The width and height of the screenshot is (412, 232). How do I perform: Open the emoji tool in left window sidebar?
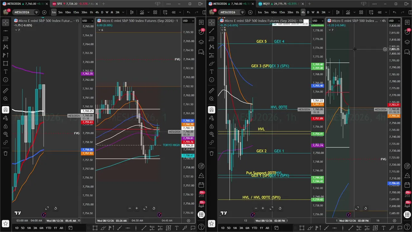(x=5, y=80)
